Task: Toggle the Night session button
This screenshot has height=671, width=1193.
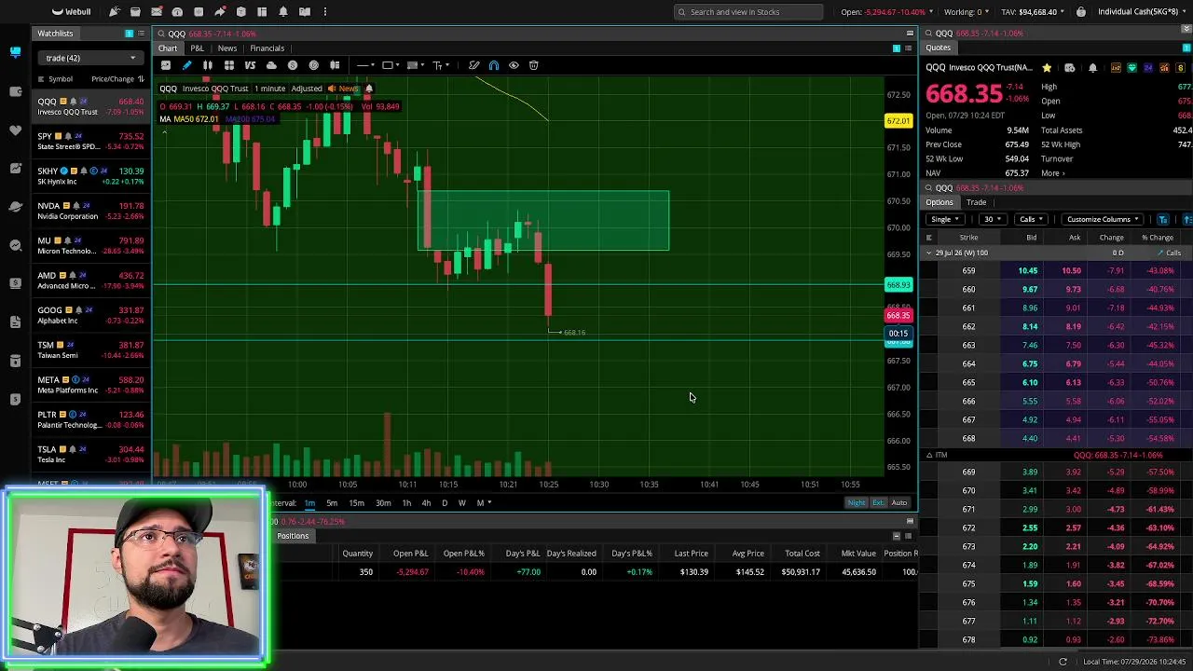Action: (x=856, y=503)
